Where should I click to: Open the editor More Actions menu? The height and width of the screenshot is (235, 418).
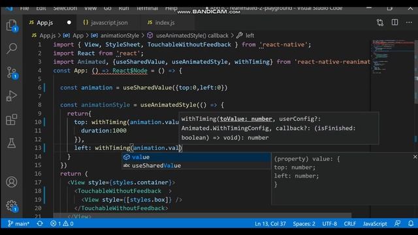pyautogui.click(x=409, y=23)
